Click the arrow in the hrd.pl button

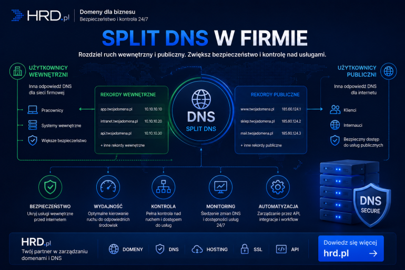373,254
